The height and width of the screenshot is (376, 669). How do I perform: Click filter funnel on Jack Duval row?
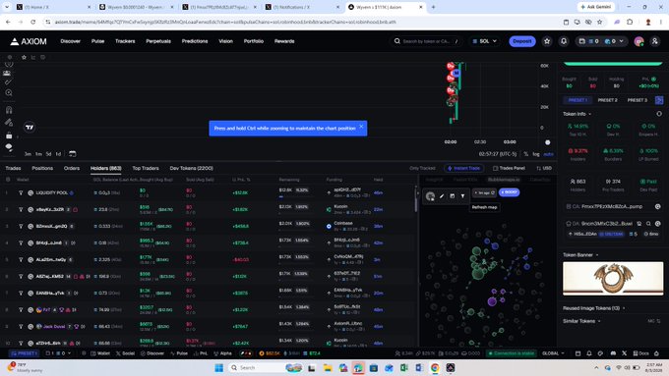click(21, 327)
